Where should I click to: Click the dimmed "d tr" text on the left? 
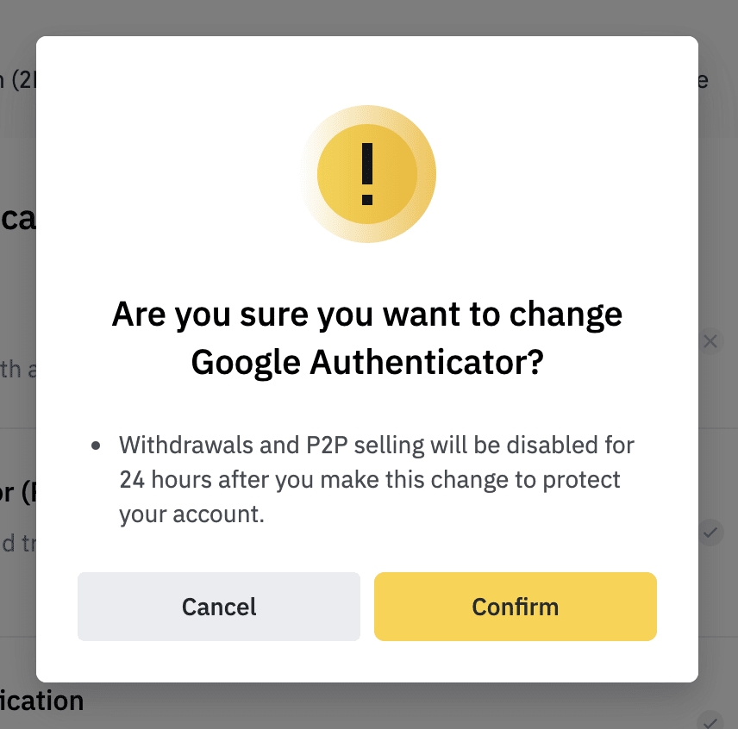tap(17, 545)
